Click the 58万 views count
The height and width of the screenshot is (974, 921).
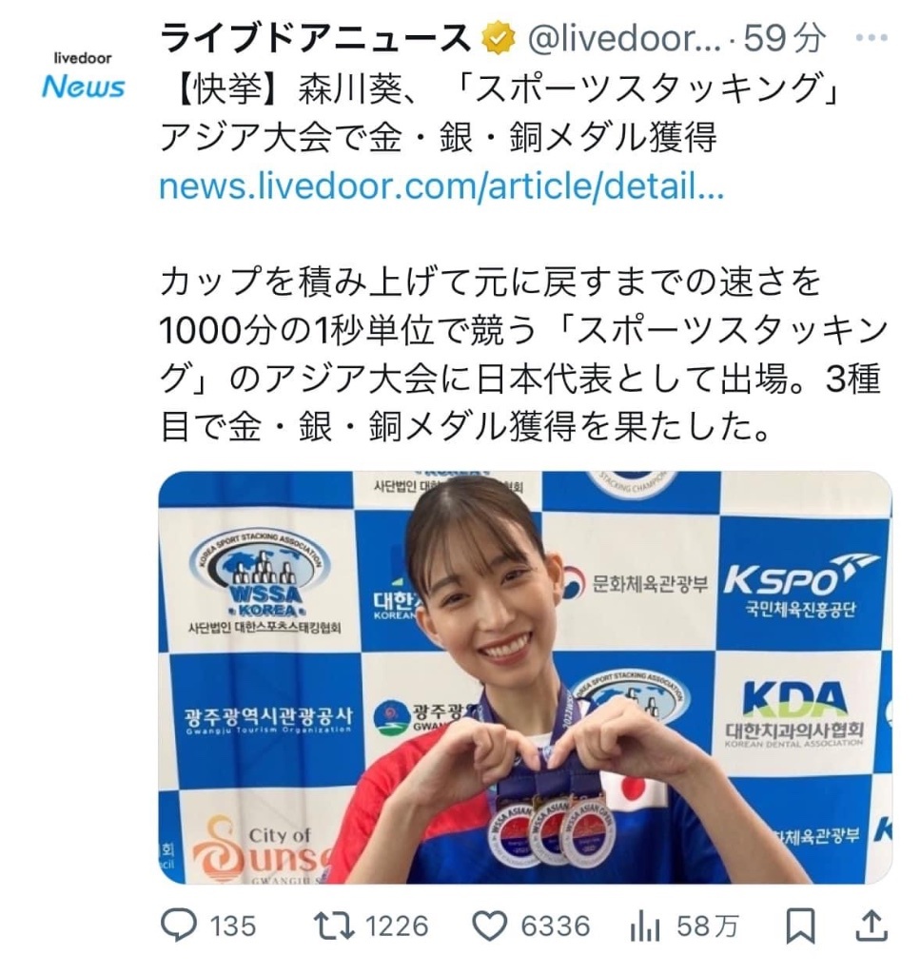point(708,926)
